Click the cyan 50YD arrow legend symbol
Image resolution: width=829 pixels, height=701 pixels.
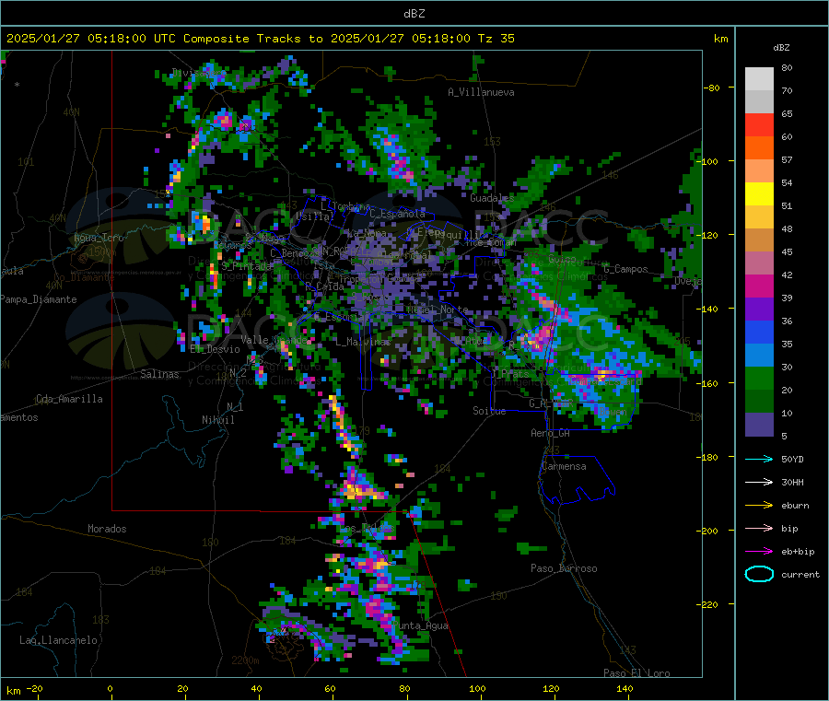(x=759, y=459)
